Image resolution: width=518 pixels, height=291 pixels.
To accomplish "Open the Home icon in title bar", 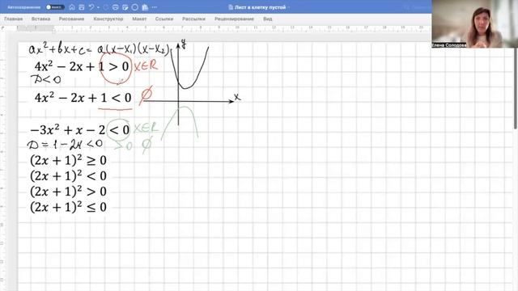I will click(x=72, y=7).
